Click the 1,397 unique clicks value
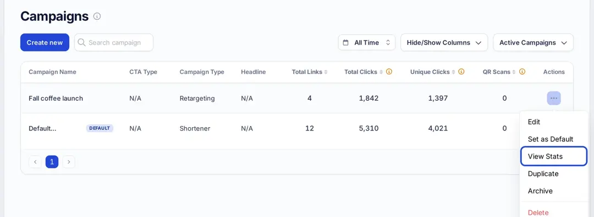The height and width of the screenshot is (217, 594). click(438, 99)
